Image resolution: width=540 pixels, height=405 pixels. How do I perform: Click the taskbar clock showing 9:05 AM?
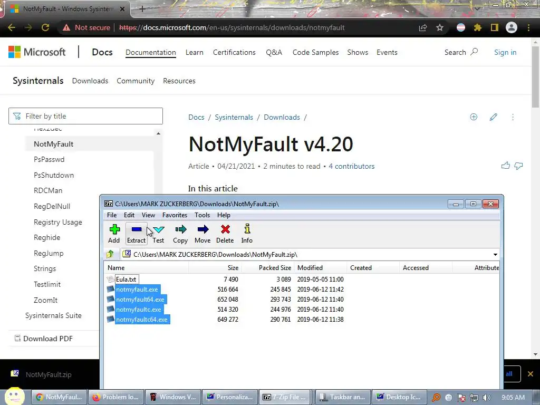(513, 398)
